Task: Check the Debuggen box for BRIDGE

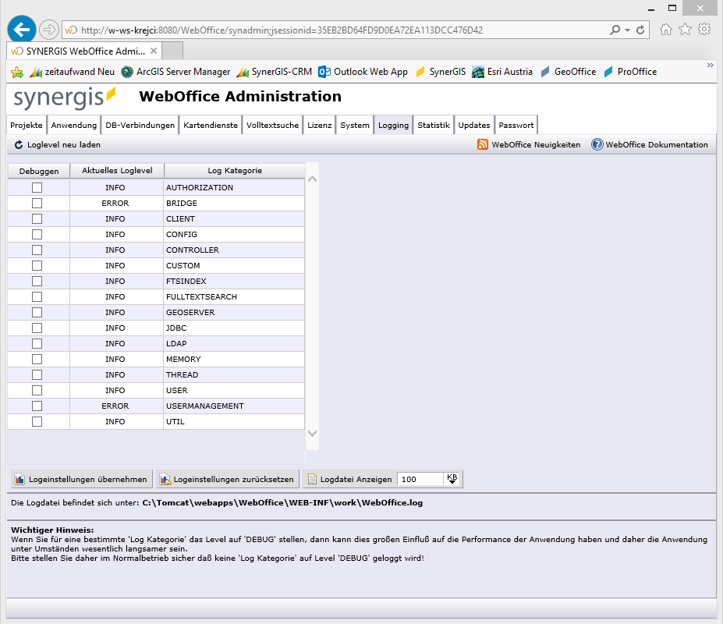Action: pyautogui.click(x=37, y=203)
